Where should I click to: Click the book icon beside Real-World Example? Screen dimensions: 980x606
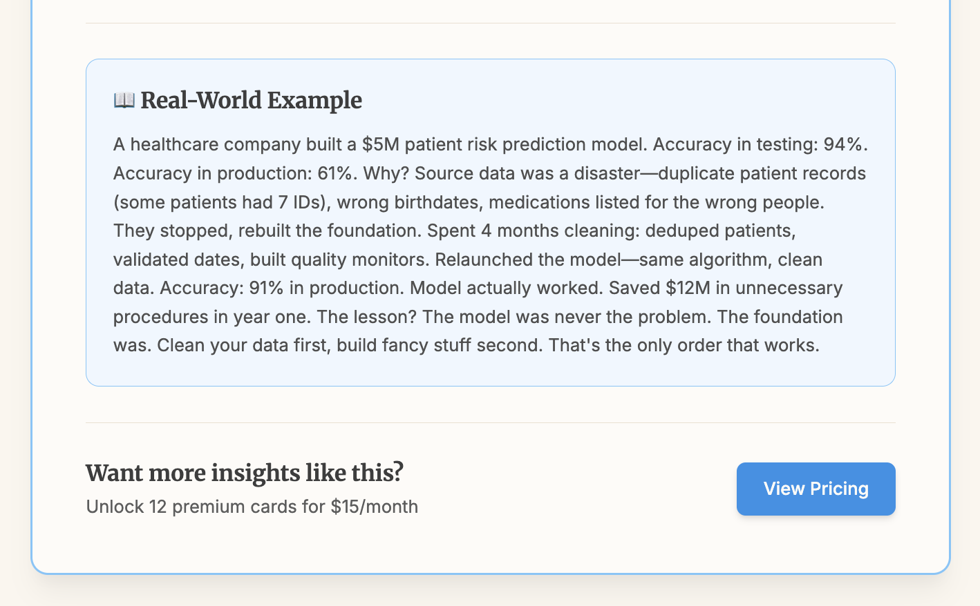click(123, 100)
